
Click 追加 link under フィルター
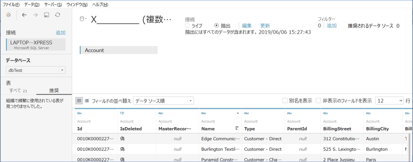coord(332,26)
